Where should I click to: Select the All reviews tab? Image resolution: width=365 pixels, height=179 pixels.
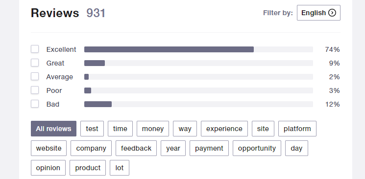(53, 129)
